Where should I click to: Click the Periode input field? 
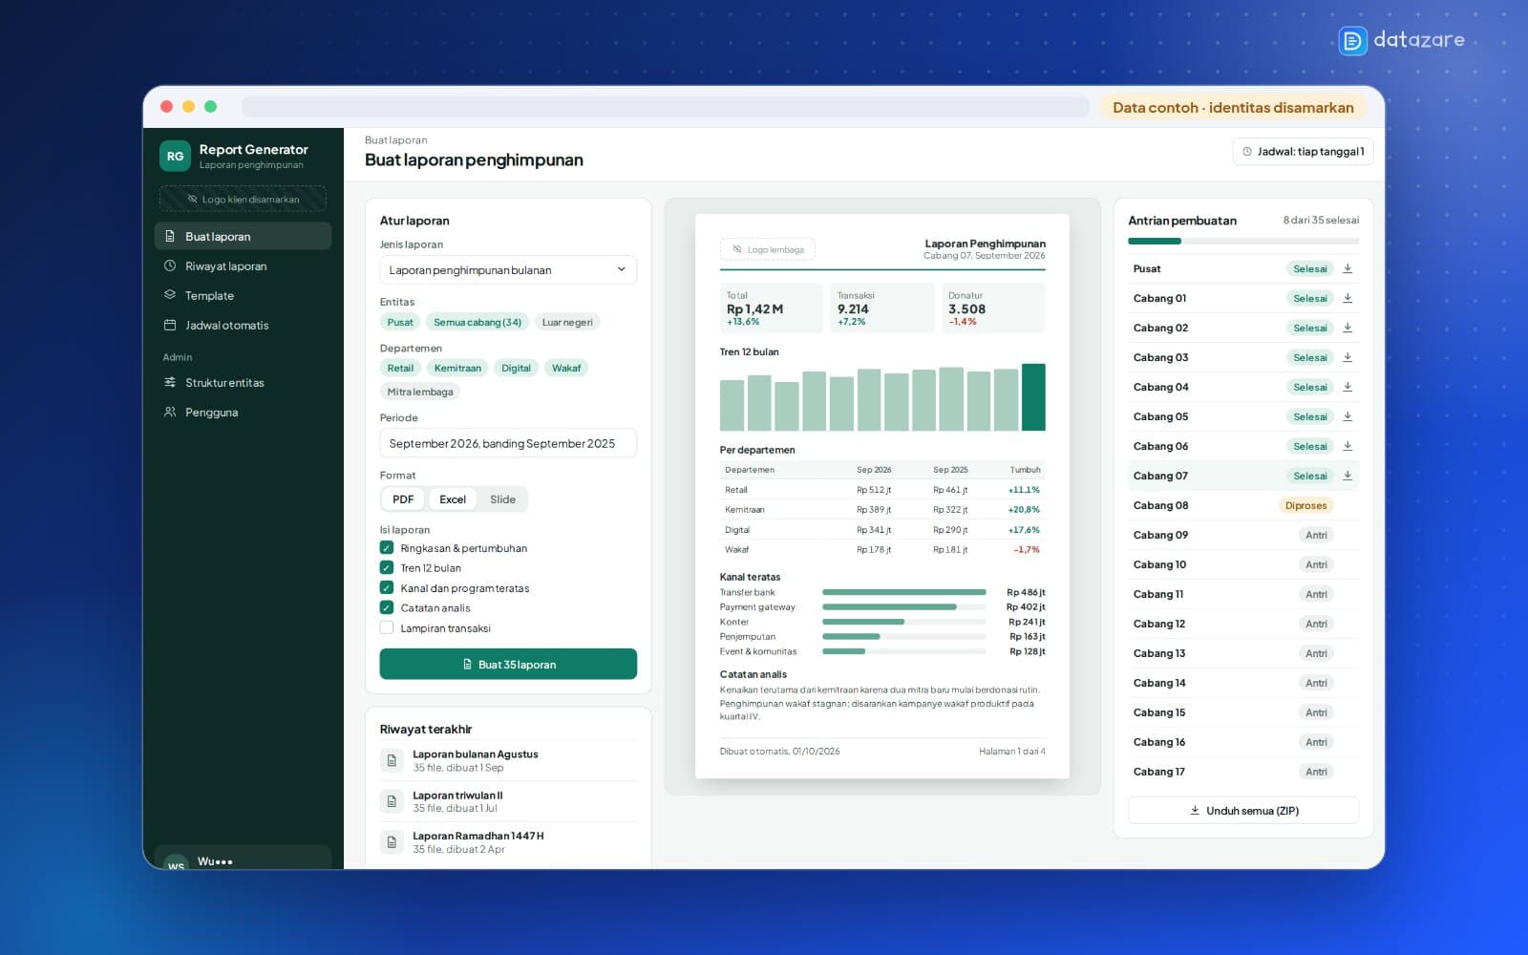point(508,443)
